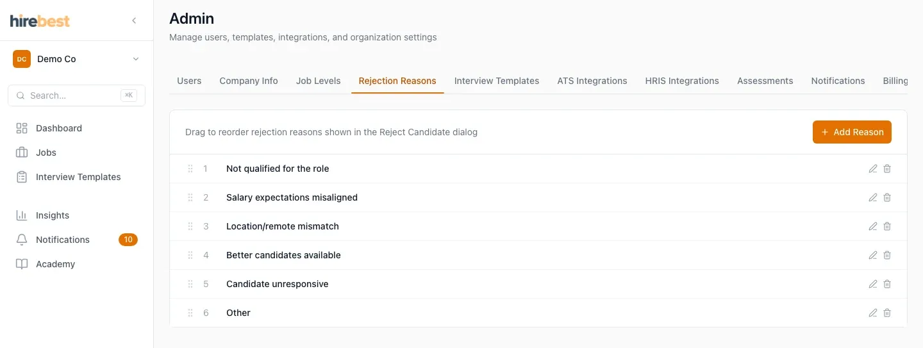Go to Jobs in the sidebar
The height and width of the screenshot is (348, 923).
coord(76,153)
